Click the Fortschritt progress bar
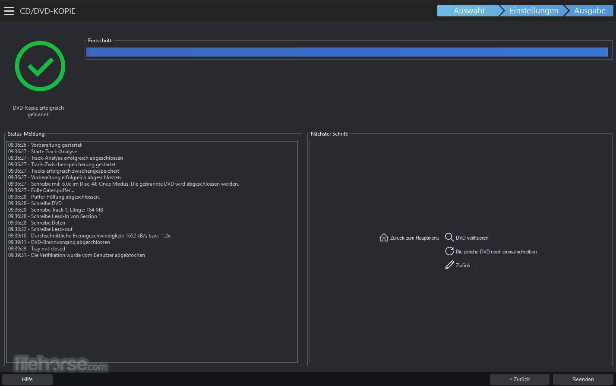This screenshot has width=616, height=386. 347,52
